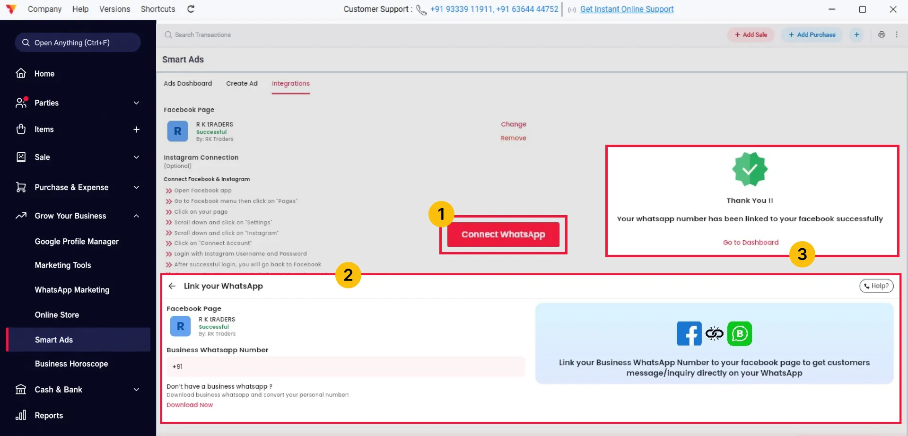This screenshot has width=908, height=436.
Task: Switch to the Ads Dashboard tab
Action: tap(188, 83)
